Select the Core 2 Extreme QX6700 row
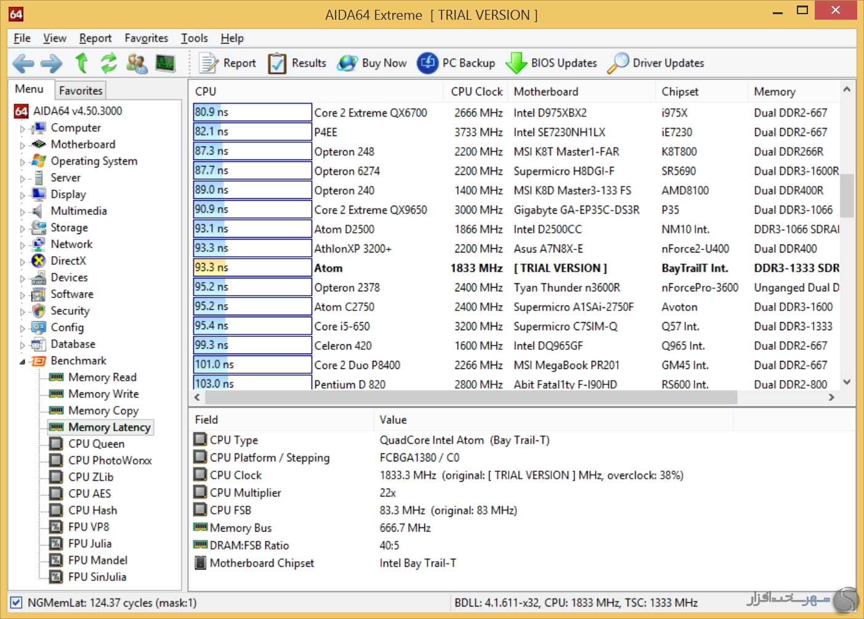Screen dimensions: 864x619 (516, 113)
